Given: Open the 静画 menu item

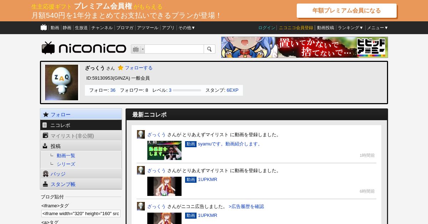Looking at the screenshot, I should coord(67,28).
